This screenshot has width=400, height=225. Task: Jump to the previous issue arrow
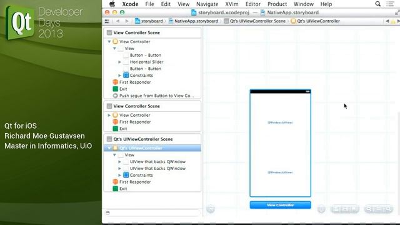[x=387, y=21]
